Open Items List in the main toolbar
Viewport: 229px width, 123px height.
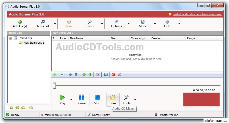[43, 24]
